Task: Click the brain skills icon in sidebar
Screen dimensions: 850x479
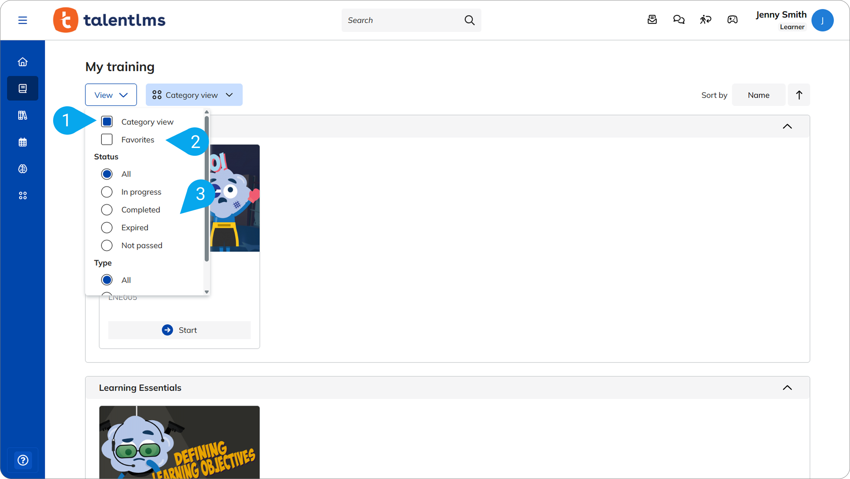Action: (x=23, y=169)
